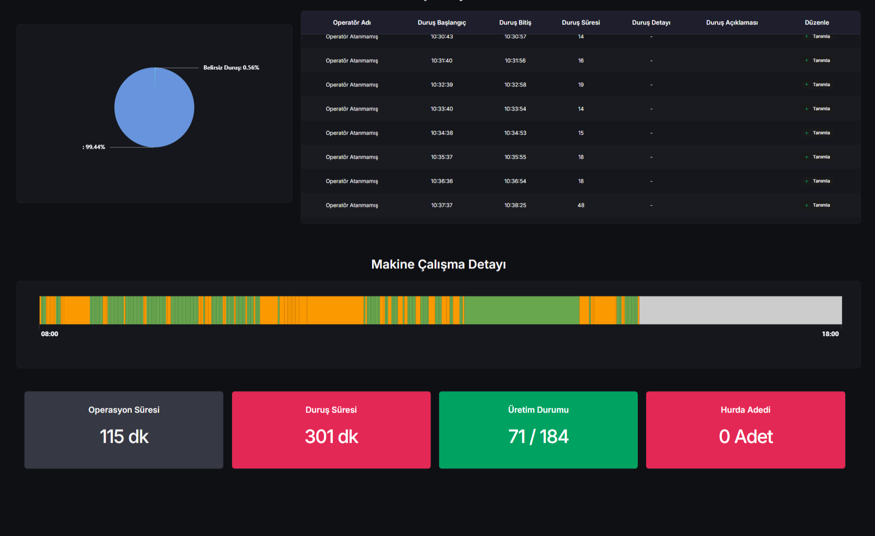This screenshot has width=875, height=536.
Task: Select the longest green segment on timeline
Action: [521, 310]
